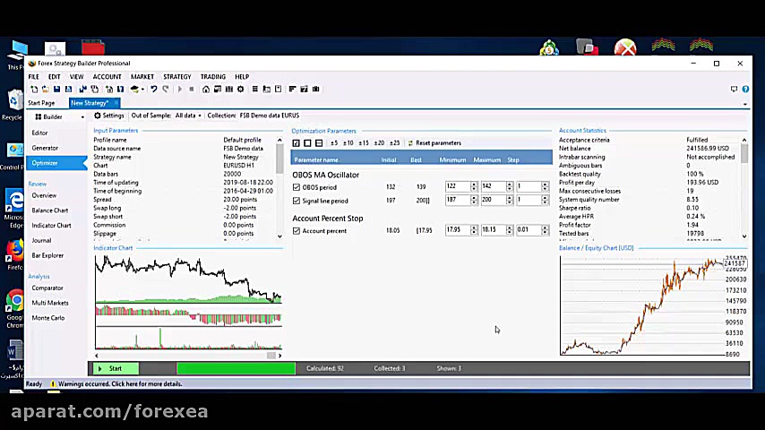The height and width of the screenshot is (430, 765).
Task: Open Out of Sample All data dropdown
Action: tap(188, 116)
